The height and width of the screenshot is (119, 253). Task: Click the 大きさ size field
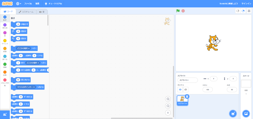coord(208,90)
